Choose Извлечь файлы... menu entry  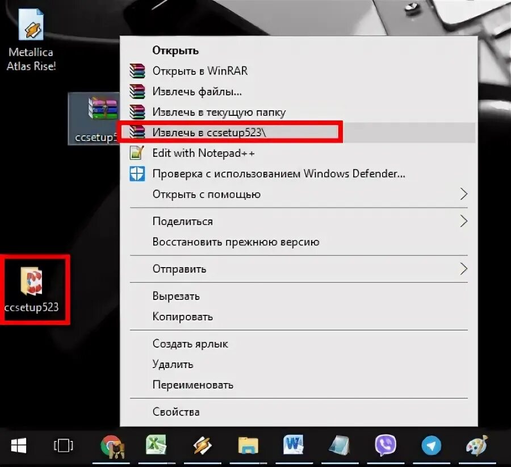tap(299, 91)
